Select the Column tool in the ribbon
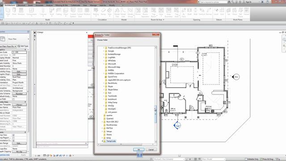The width and height of the screenshot is (286, 161). coord(43,12)
